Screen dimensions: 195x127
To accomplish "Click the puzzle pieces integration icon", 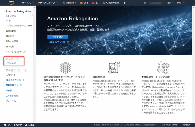I will coord(163,68).
